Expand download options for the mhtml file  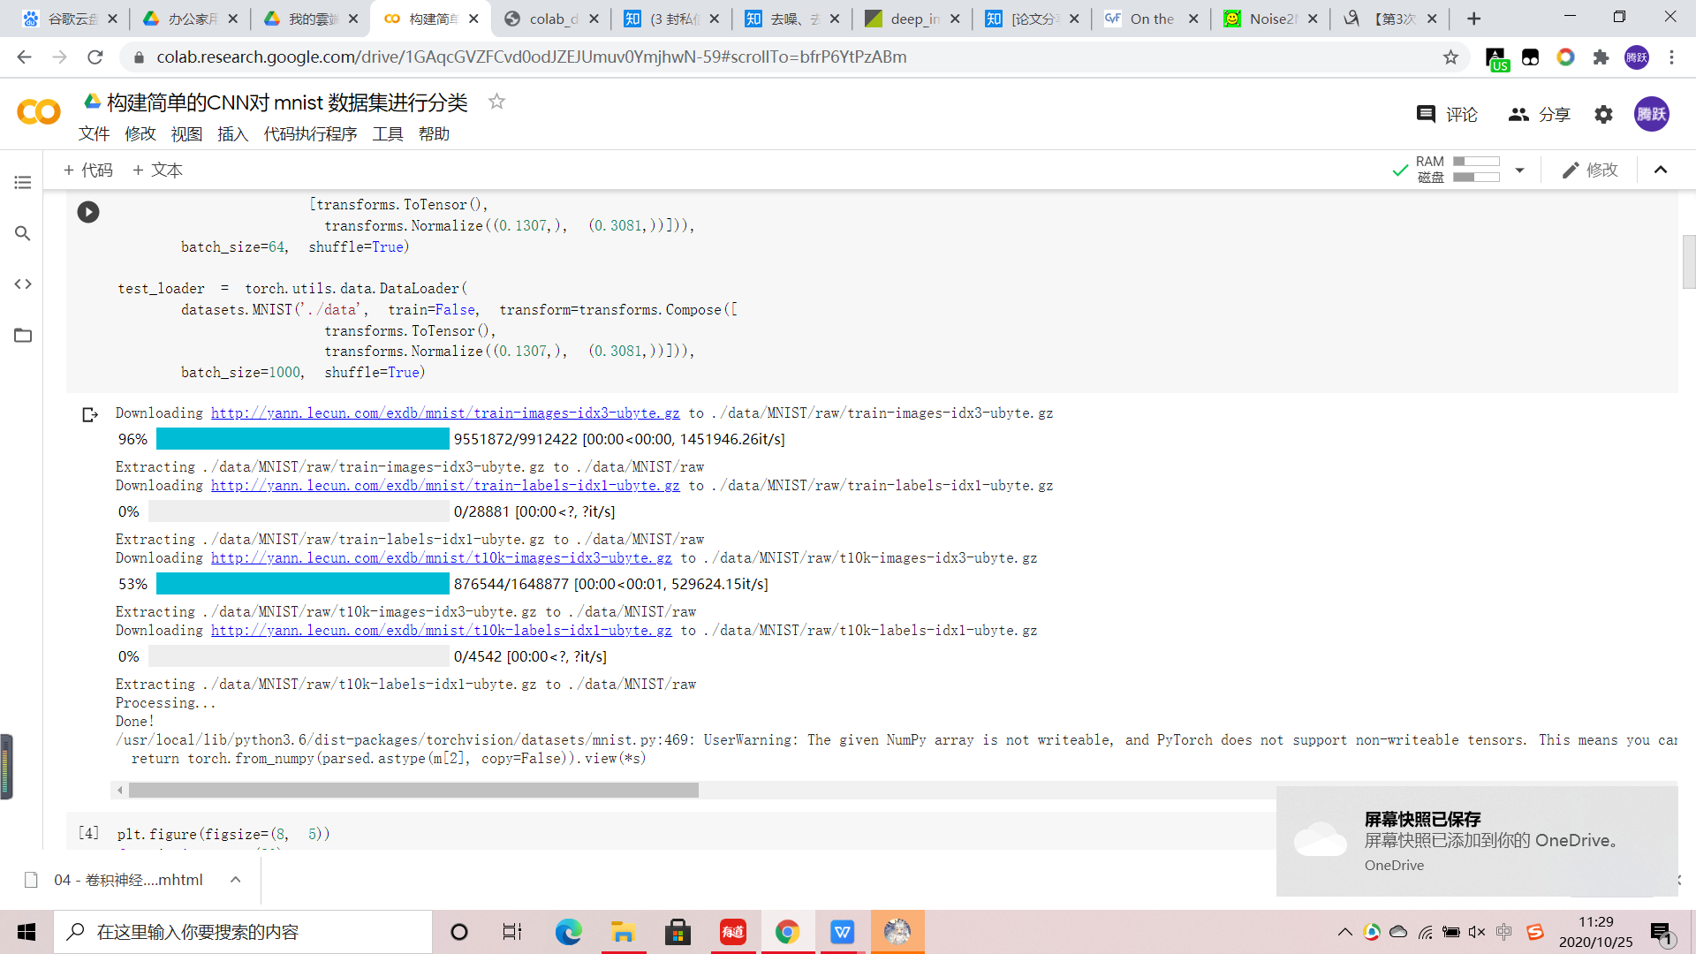[x=235, y=880]
